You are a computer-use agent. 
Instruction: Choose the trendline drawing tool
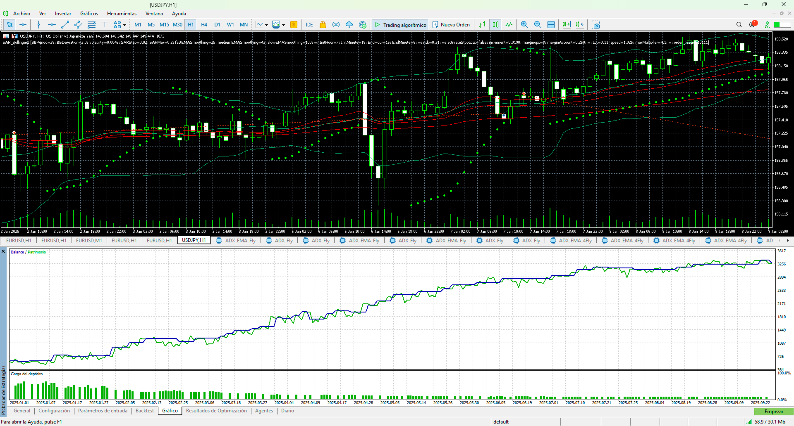coord(65,25)
